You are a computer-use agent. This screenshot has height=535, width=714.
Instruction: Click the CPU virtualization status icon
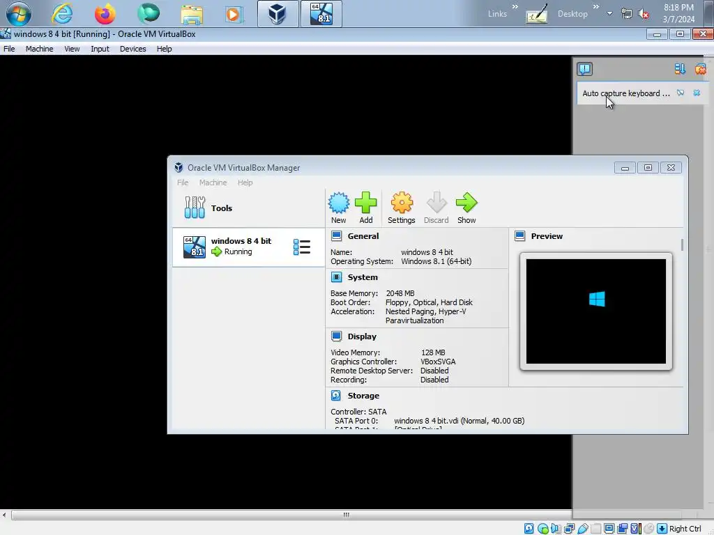tap(636, 529)
